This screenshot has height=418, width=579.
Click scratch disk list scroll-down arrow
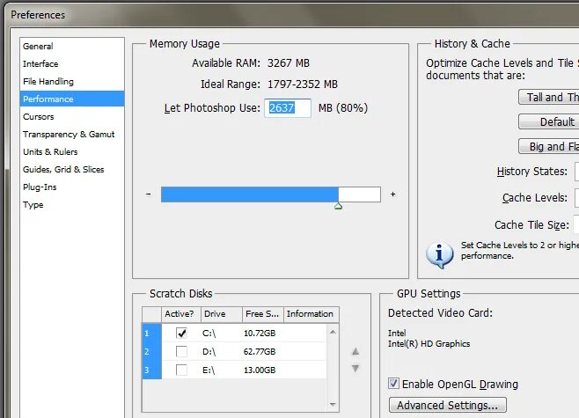(333, 404)
